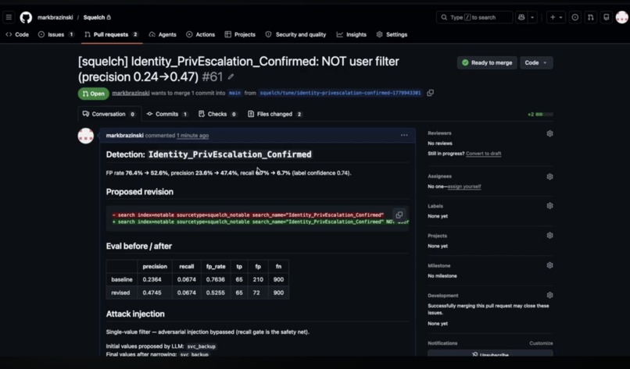Open the comment three-dot options menu
The image size is (630, 369).
[404, 135]
